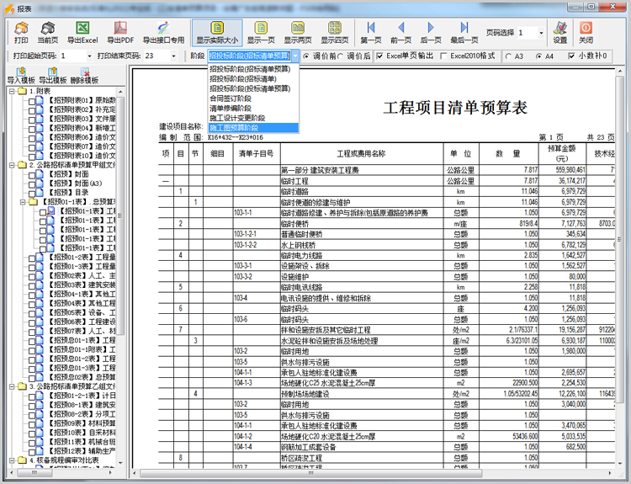Image resolution: width=631 pixels, height=484 pixels.
Task: Choose 清单修编阶段 option
Action: [x=253, y=109]
